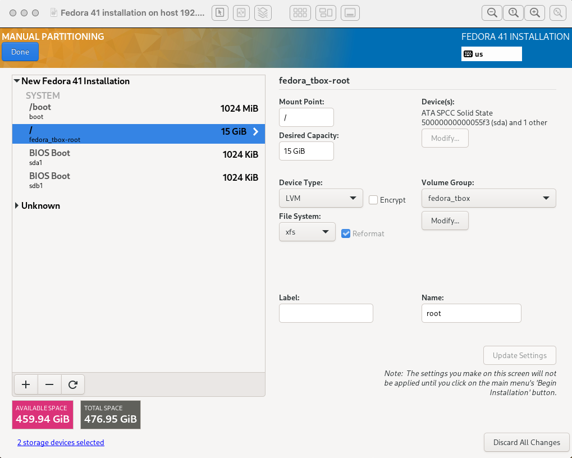Open the File System xfs dropdown

tap(307, 232)
